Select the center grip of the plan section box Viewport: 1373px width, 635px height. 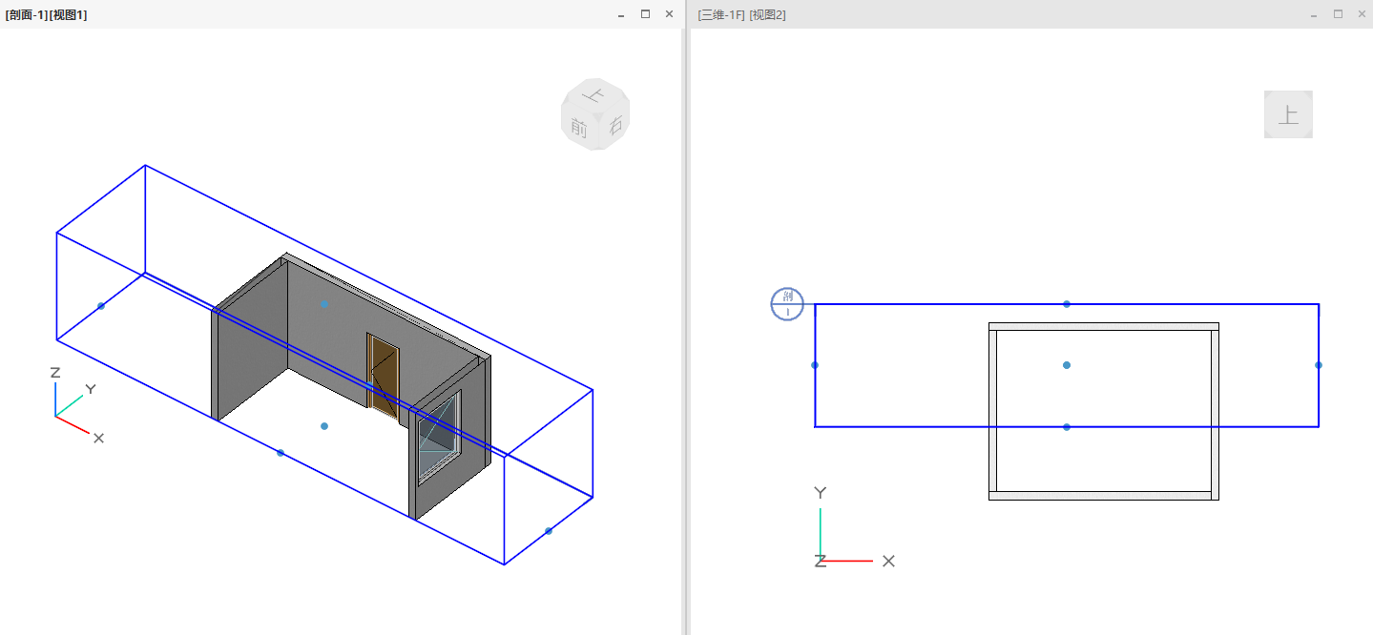[1067, 365]
